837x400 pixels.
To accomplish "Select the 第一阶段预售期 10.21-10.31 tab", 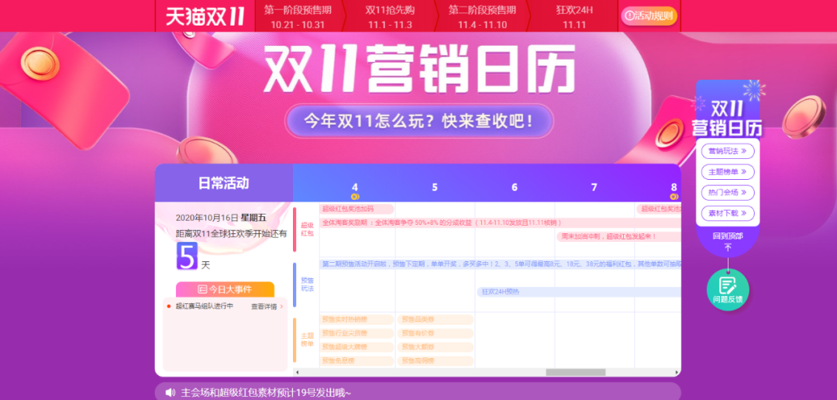I will point(298,16).
